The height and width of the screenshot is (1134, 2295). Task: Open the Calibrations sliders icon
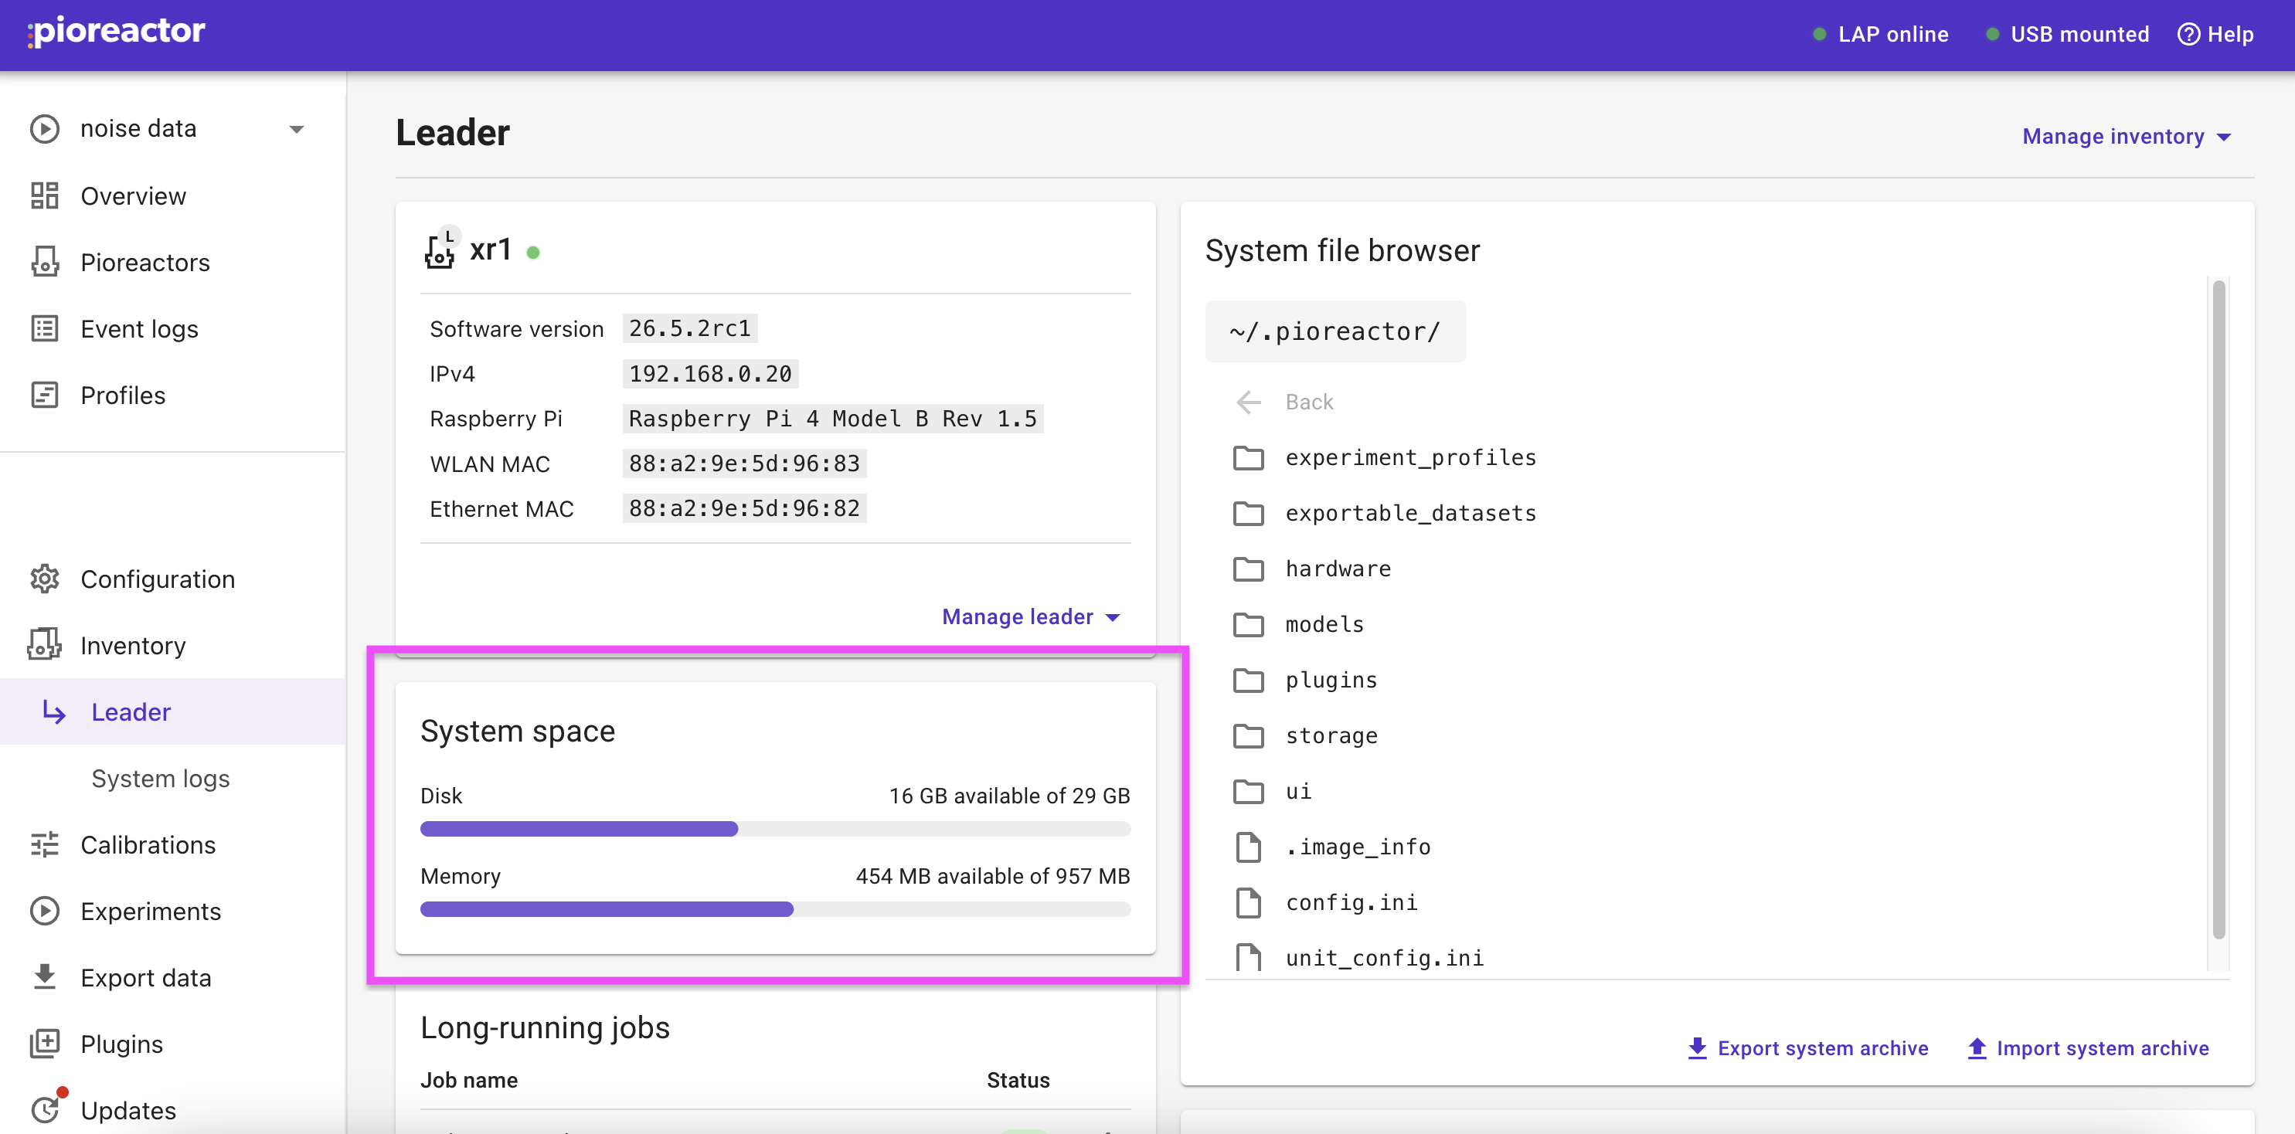[45, 844]
